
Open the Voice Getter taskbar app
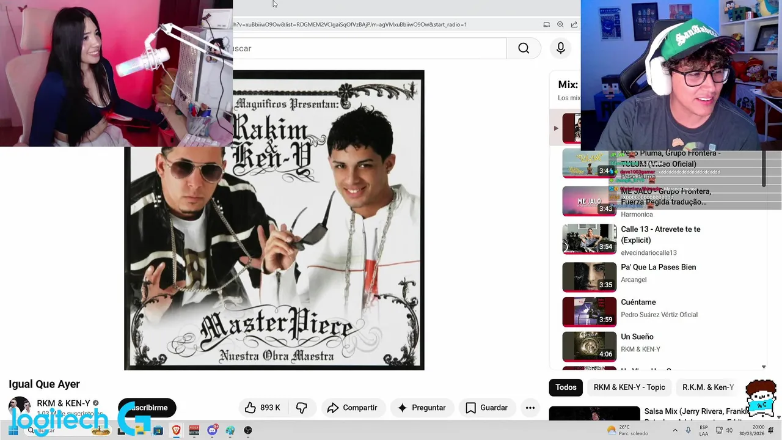tap(194, 430)
